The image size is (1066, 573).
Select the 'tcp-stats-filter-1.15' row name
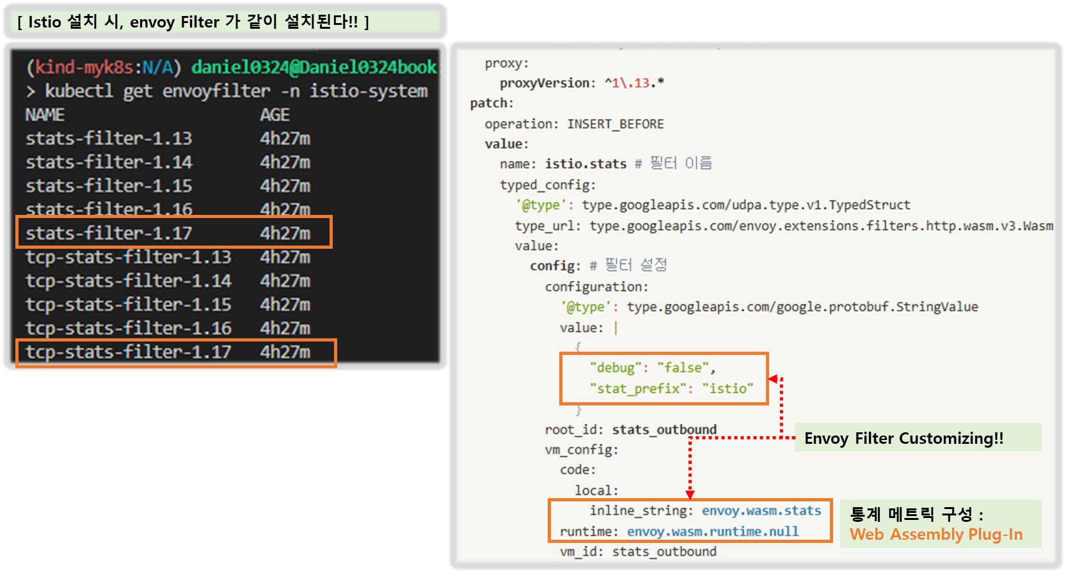(129, 304)
